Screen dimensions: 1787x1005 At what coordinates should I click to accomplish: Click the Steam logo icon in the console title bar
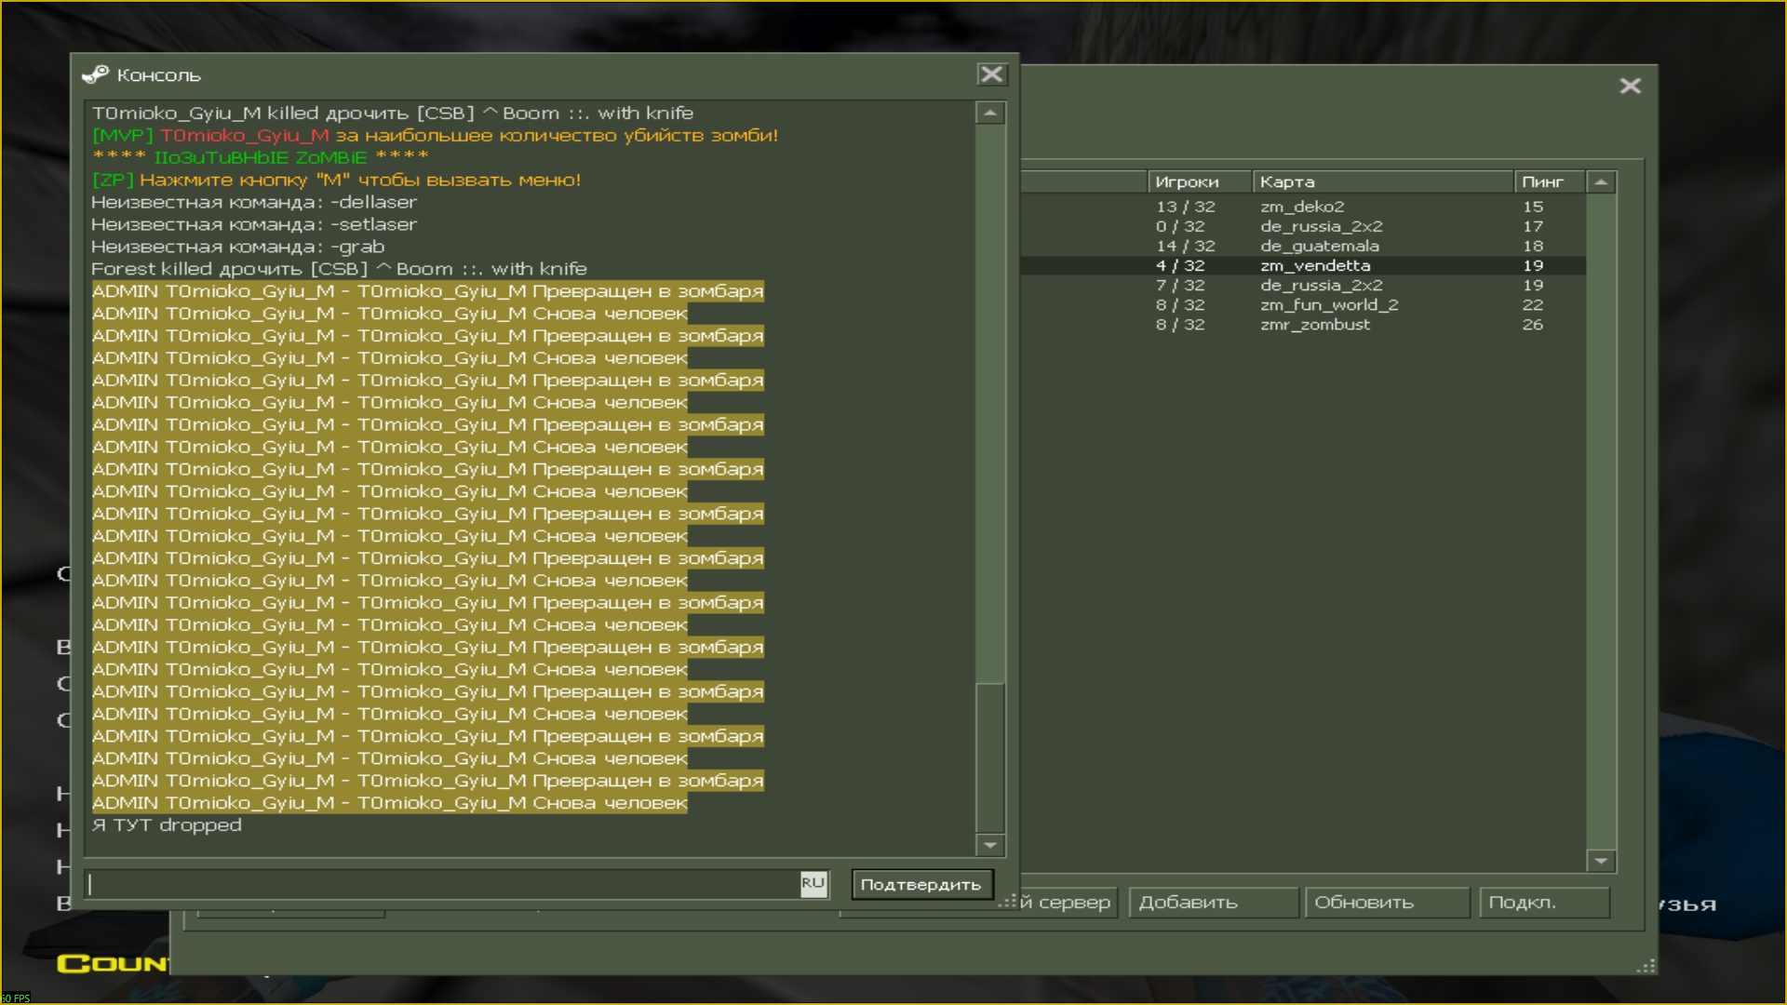tap(95, 74)
